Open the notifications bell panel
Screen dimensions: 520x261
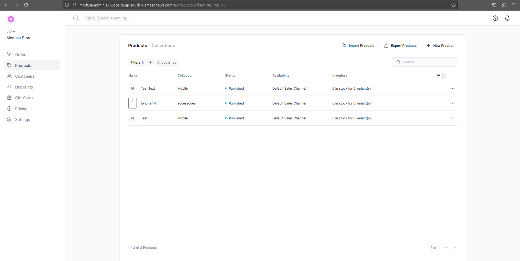[x=507, y=18]
